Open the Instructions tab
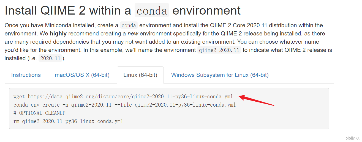 pos(26,75)
